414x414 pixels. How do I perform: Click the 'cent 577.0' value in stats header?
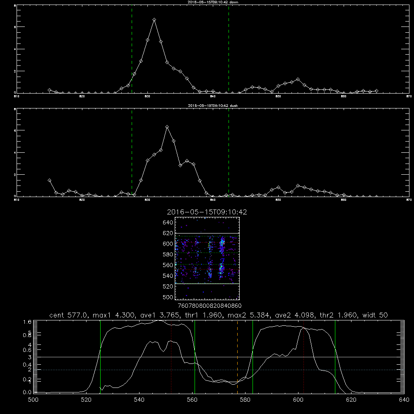(69, 315)
